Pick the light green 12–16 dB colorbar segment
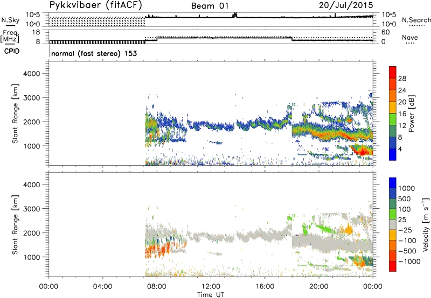The width and height of the screenshot is (431, 298). pyautogui.click(x=393, y=119)
